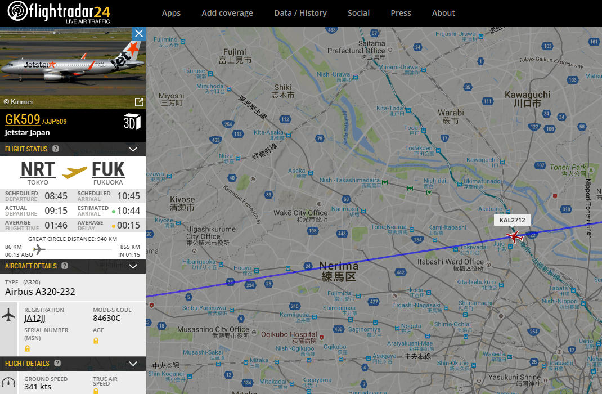Click scheduled arrival time 10:45

coord(129,196)
